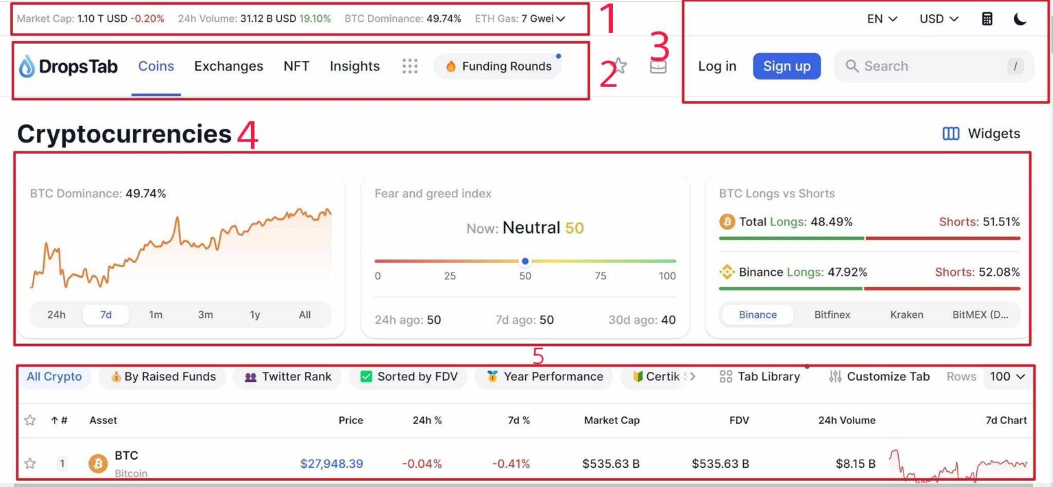
Task: Favorite Bitcoin with the row star
Action: [30, 464]
